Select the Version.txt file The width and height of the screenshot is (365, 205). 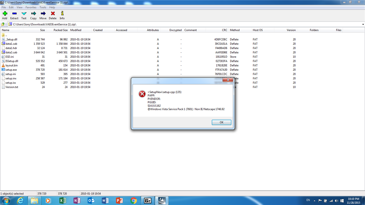12,87
